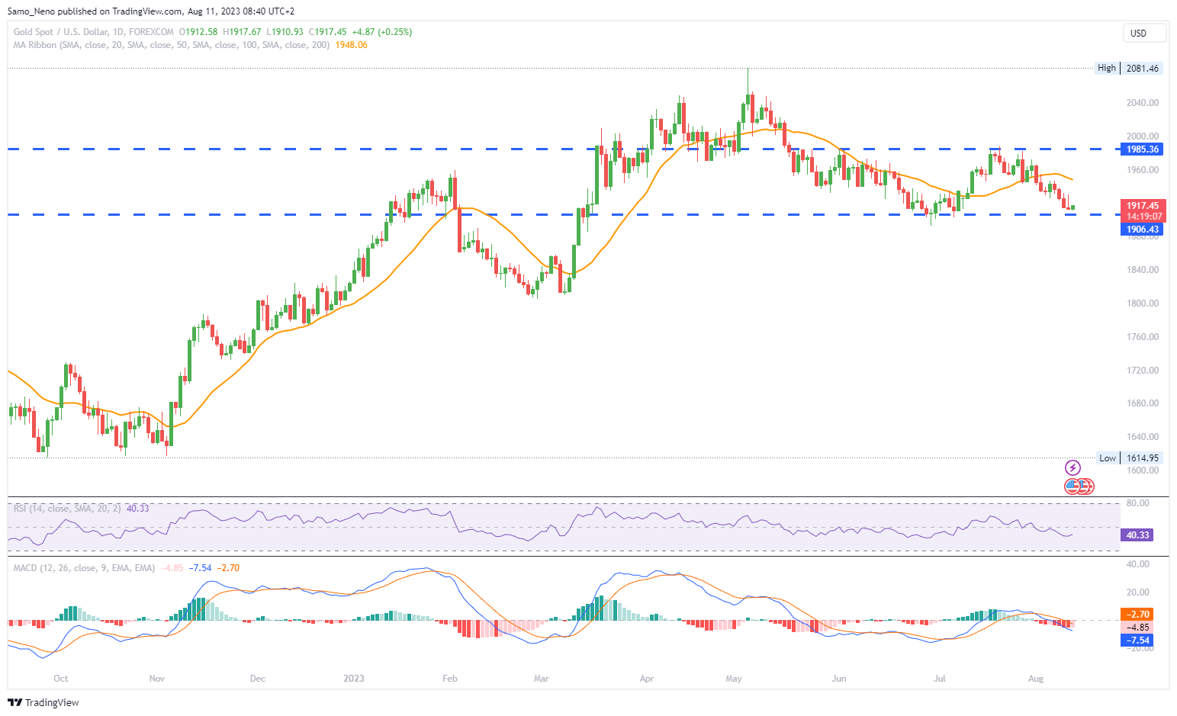1177x716 pixels.
Task: Click the orange MACD signal -2.70 label
Action: point(1137,615)
